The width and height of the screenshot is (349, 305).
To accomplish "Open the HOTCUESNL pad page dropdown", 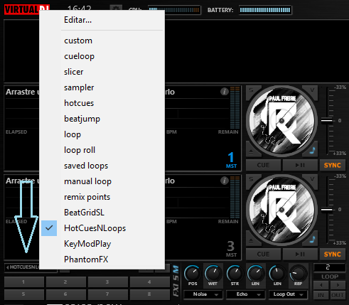I will point(23,267).
